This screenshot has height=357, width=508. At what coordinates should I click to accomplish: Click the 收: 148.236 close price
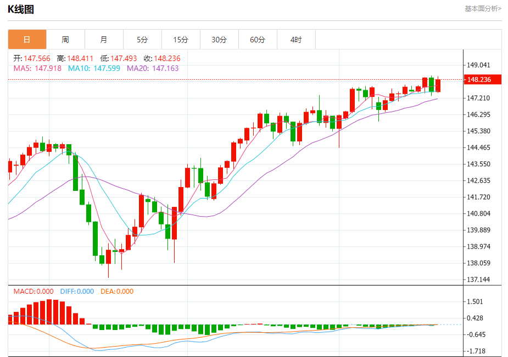tap(162, 58)
